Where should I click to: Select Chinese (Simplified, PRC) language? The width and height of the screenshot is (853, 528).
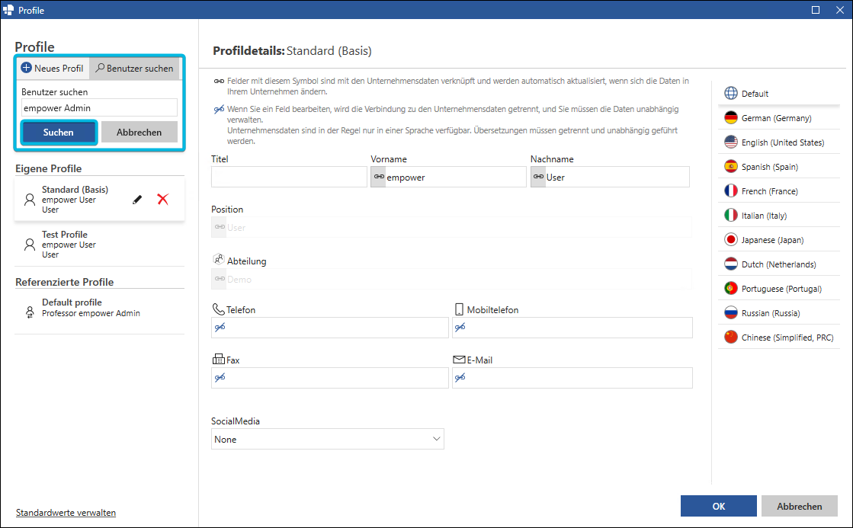click(778, 337)
